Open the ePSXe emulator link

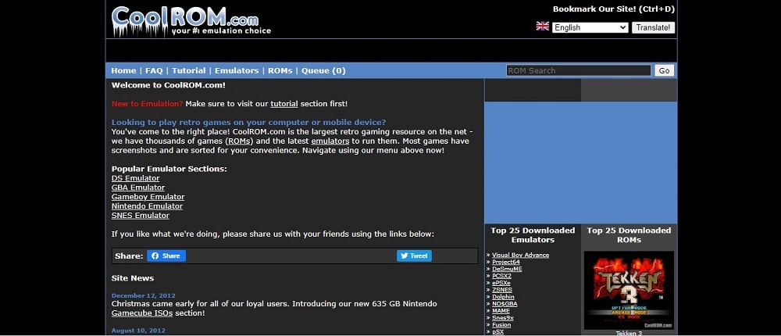(501, 283)
